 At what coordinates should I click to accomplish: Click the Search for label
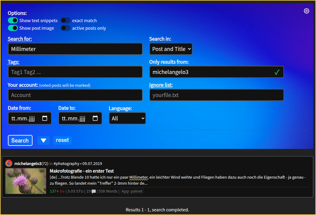[x=20, y=39]
